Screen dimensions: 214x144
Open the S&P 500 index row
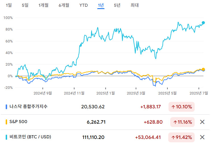tap(105, 122)
